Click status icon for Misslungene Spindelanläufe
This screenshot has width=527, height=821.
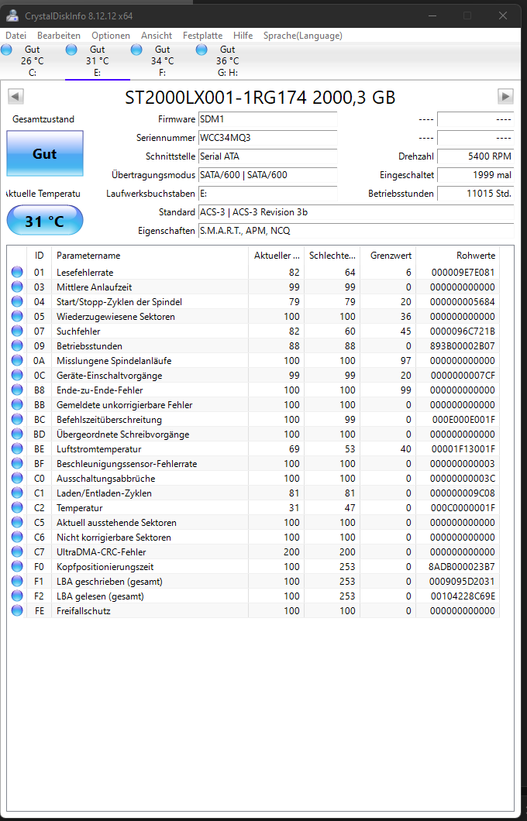tap(17, 361)
